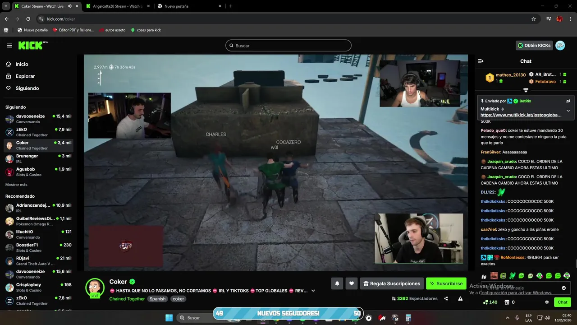
Task: Click Obtén KICKs button
Action: [x=534, y=46]
